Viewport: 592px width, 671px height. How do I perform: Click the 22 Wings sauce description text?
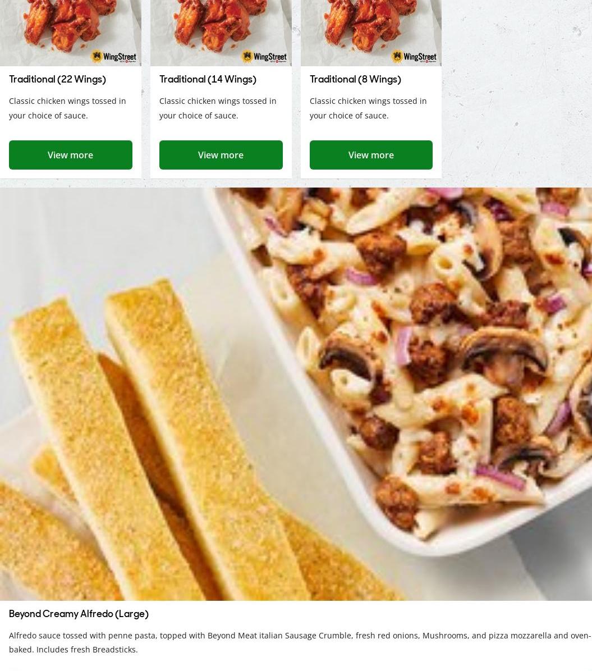coord(67,108)
